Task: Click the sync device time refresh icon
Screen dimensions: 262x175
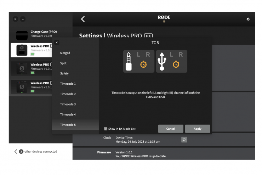Action: (x=184, y=140)
